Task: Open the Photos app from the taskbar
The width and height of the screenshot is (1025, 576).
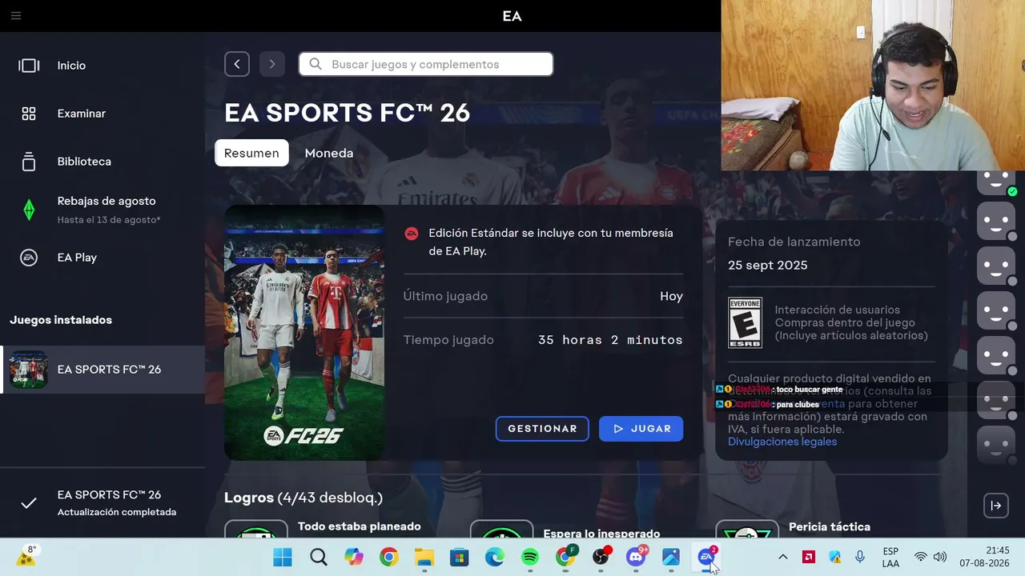Action: click(671, 557)
